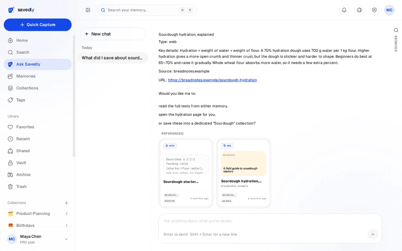Open the Product Planning collection

pos(38,213)
